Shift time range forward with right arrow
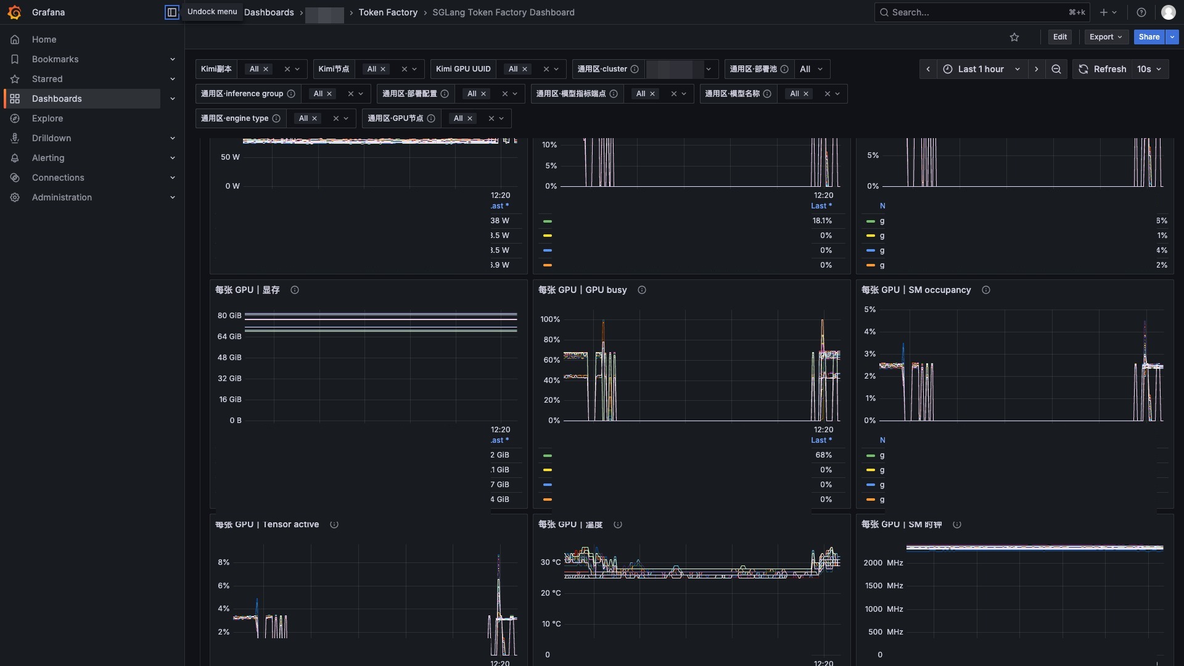The image size is (1184, 666). point(1037,69)
